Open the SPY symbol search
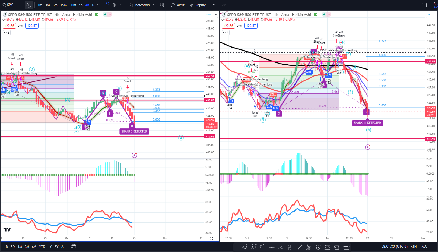The width and height of the screenshot is (438, 252). click(8, 5)
